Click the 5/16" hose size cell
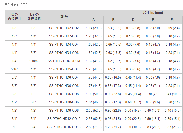183x133 pixels. coord(14,69)
